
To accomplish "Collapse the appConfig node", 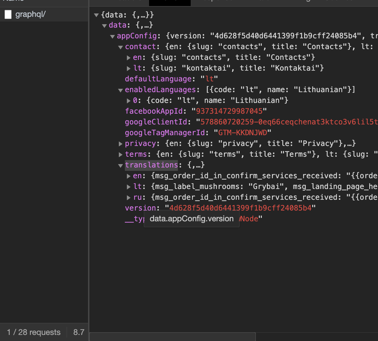I will [x=112, y=36].
